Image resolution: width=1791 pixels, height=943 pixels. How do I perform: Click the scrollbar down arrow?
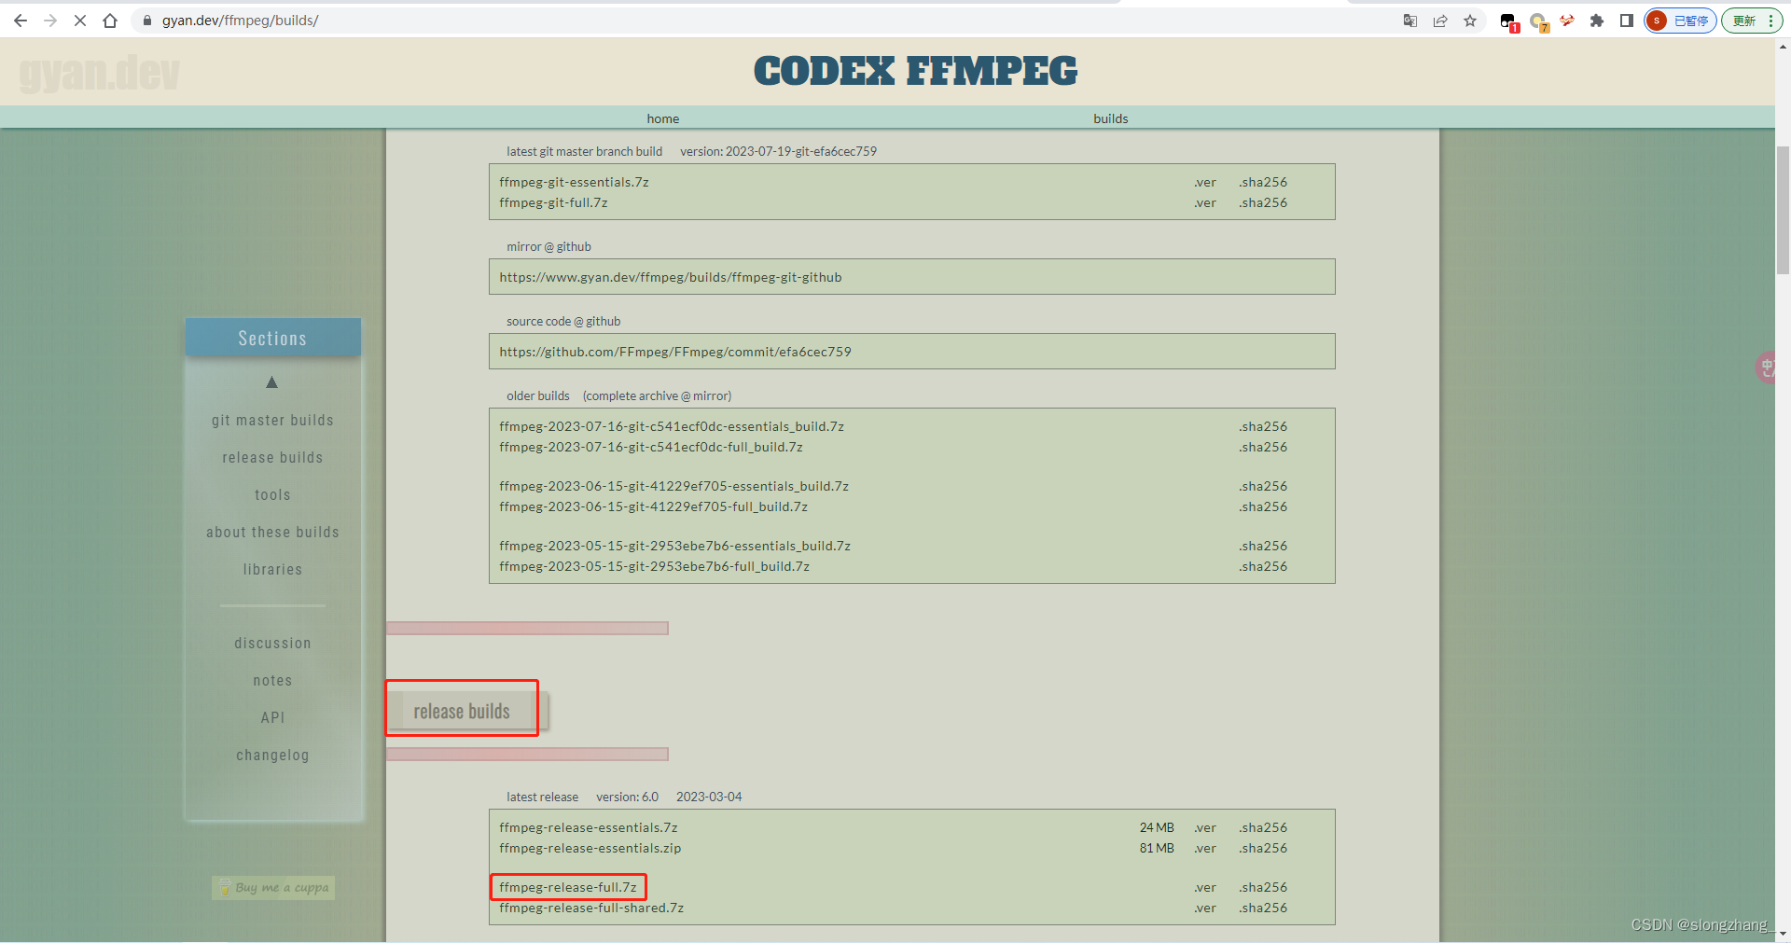pos(1783,934)
